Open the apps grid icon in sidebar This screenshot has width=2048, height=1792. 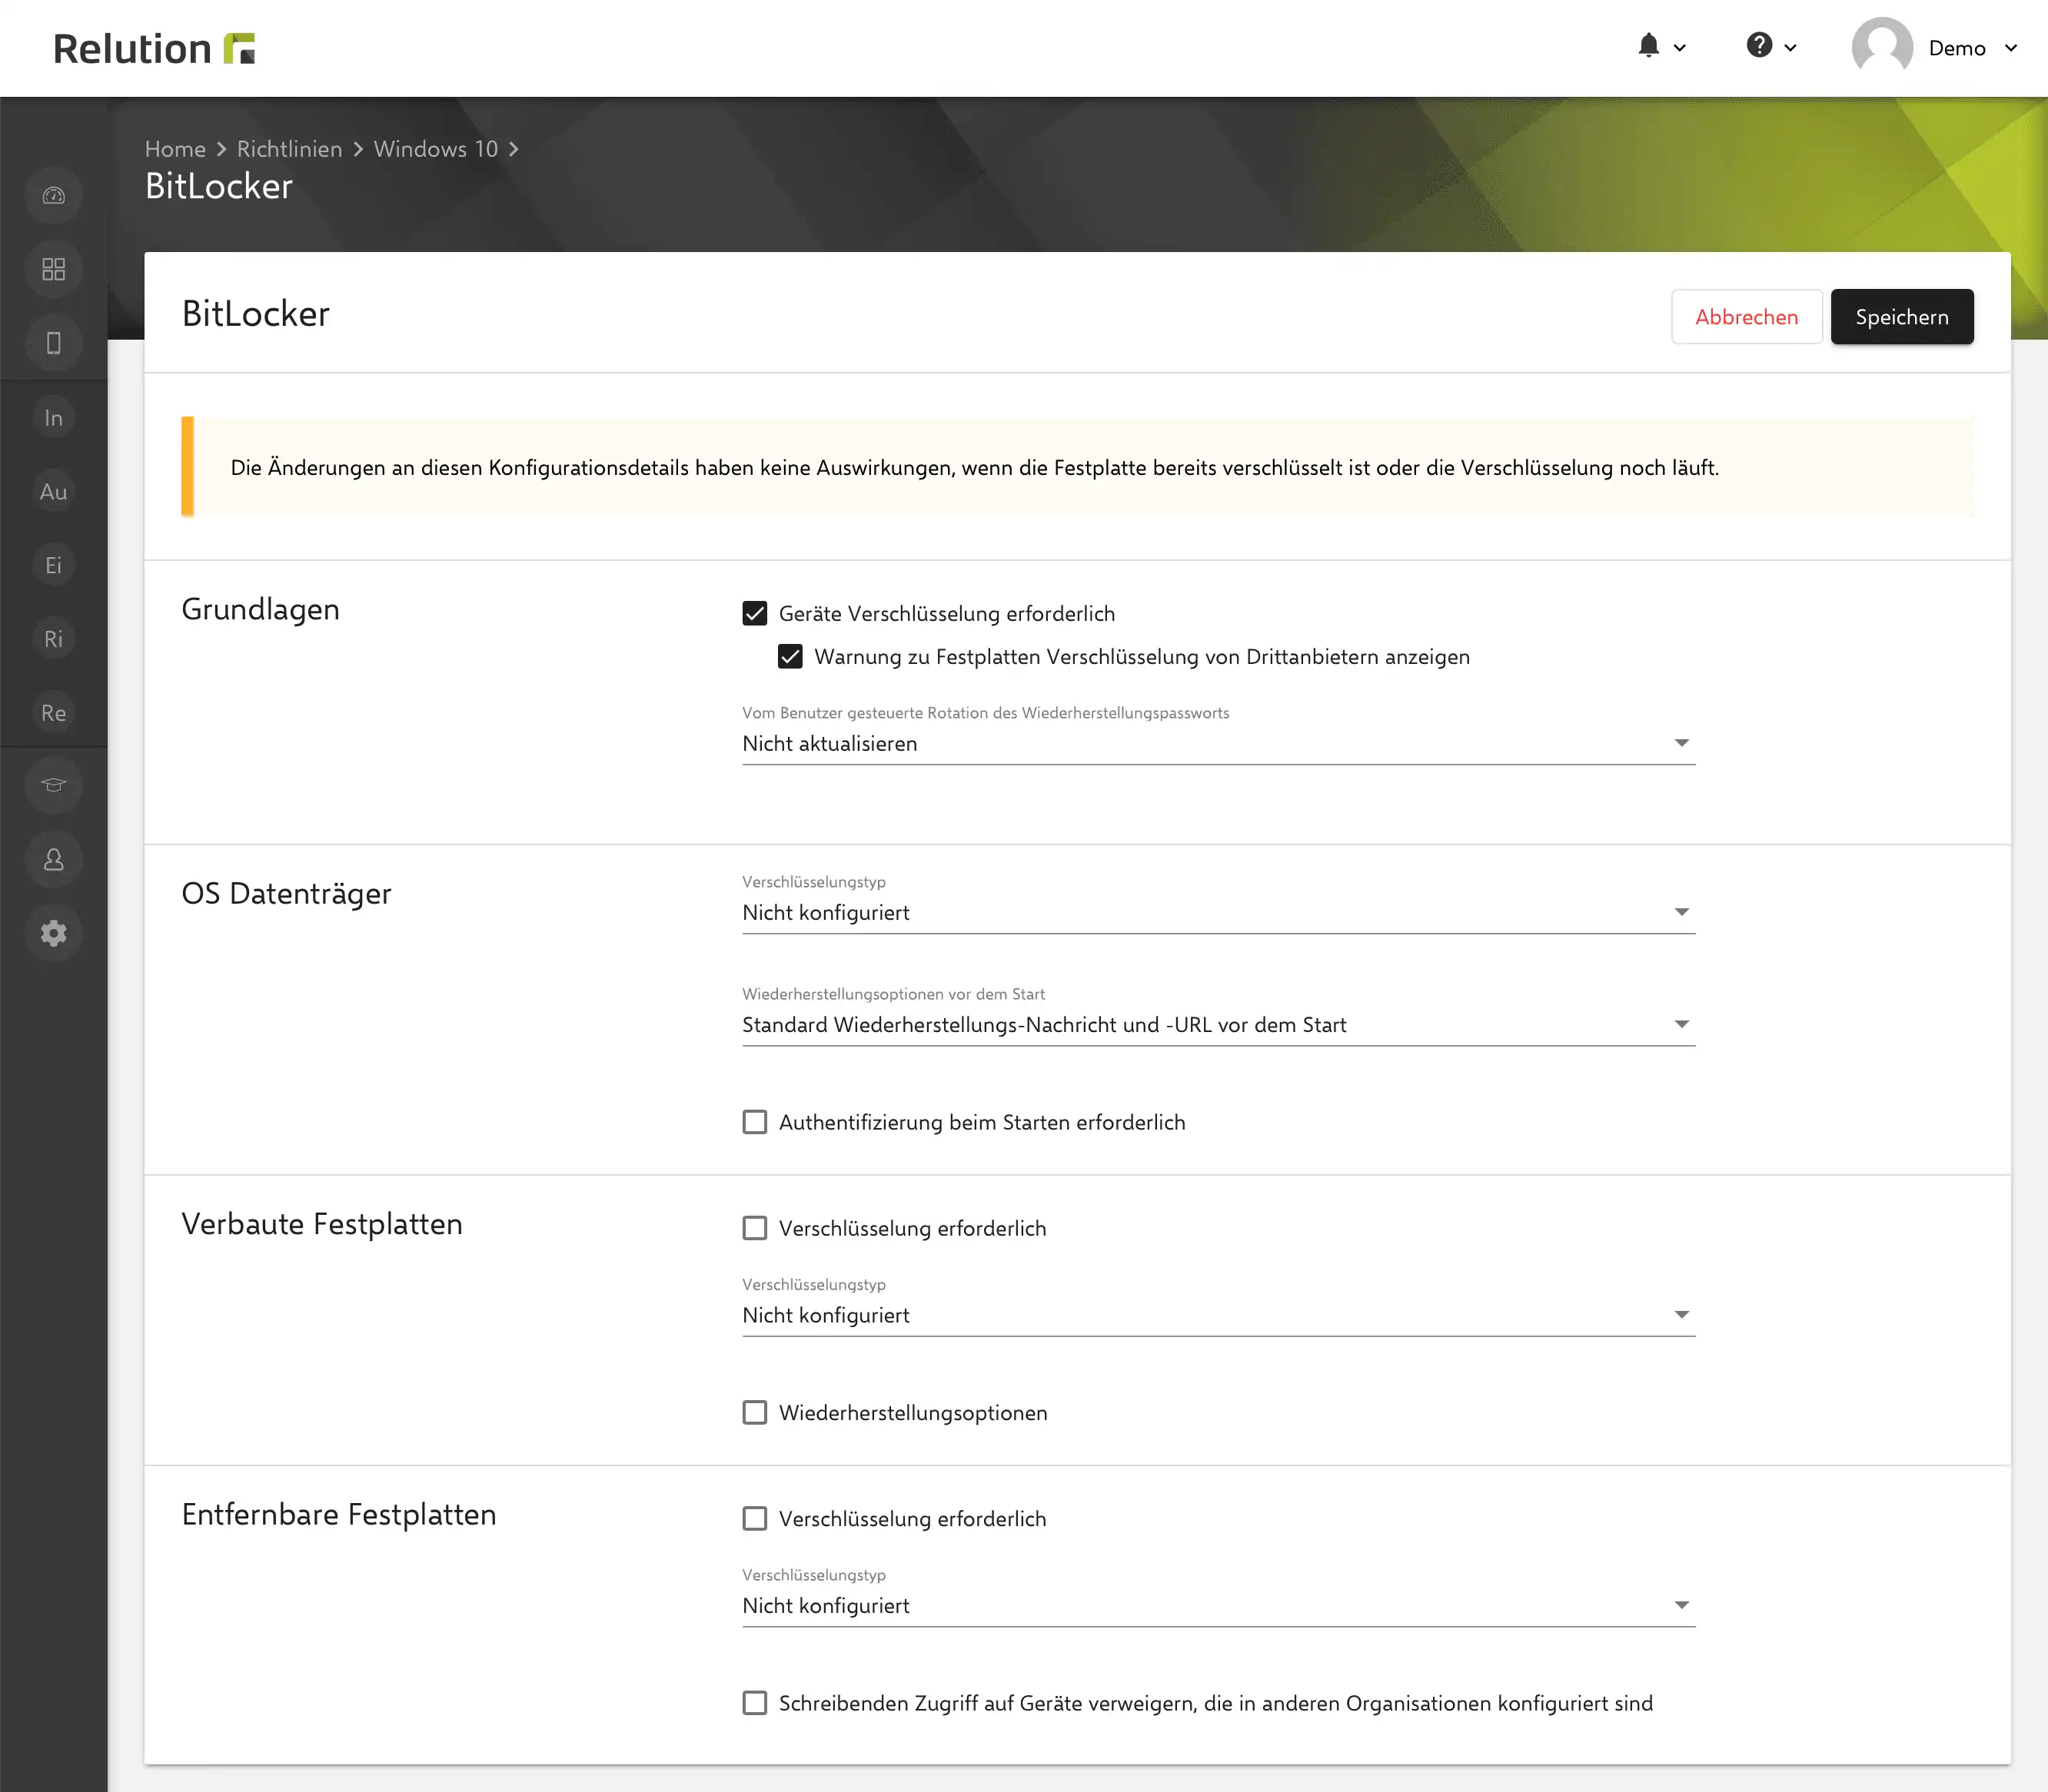(x=54, y=270)
